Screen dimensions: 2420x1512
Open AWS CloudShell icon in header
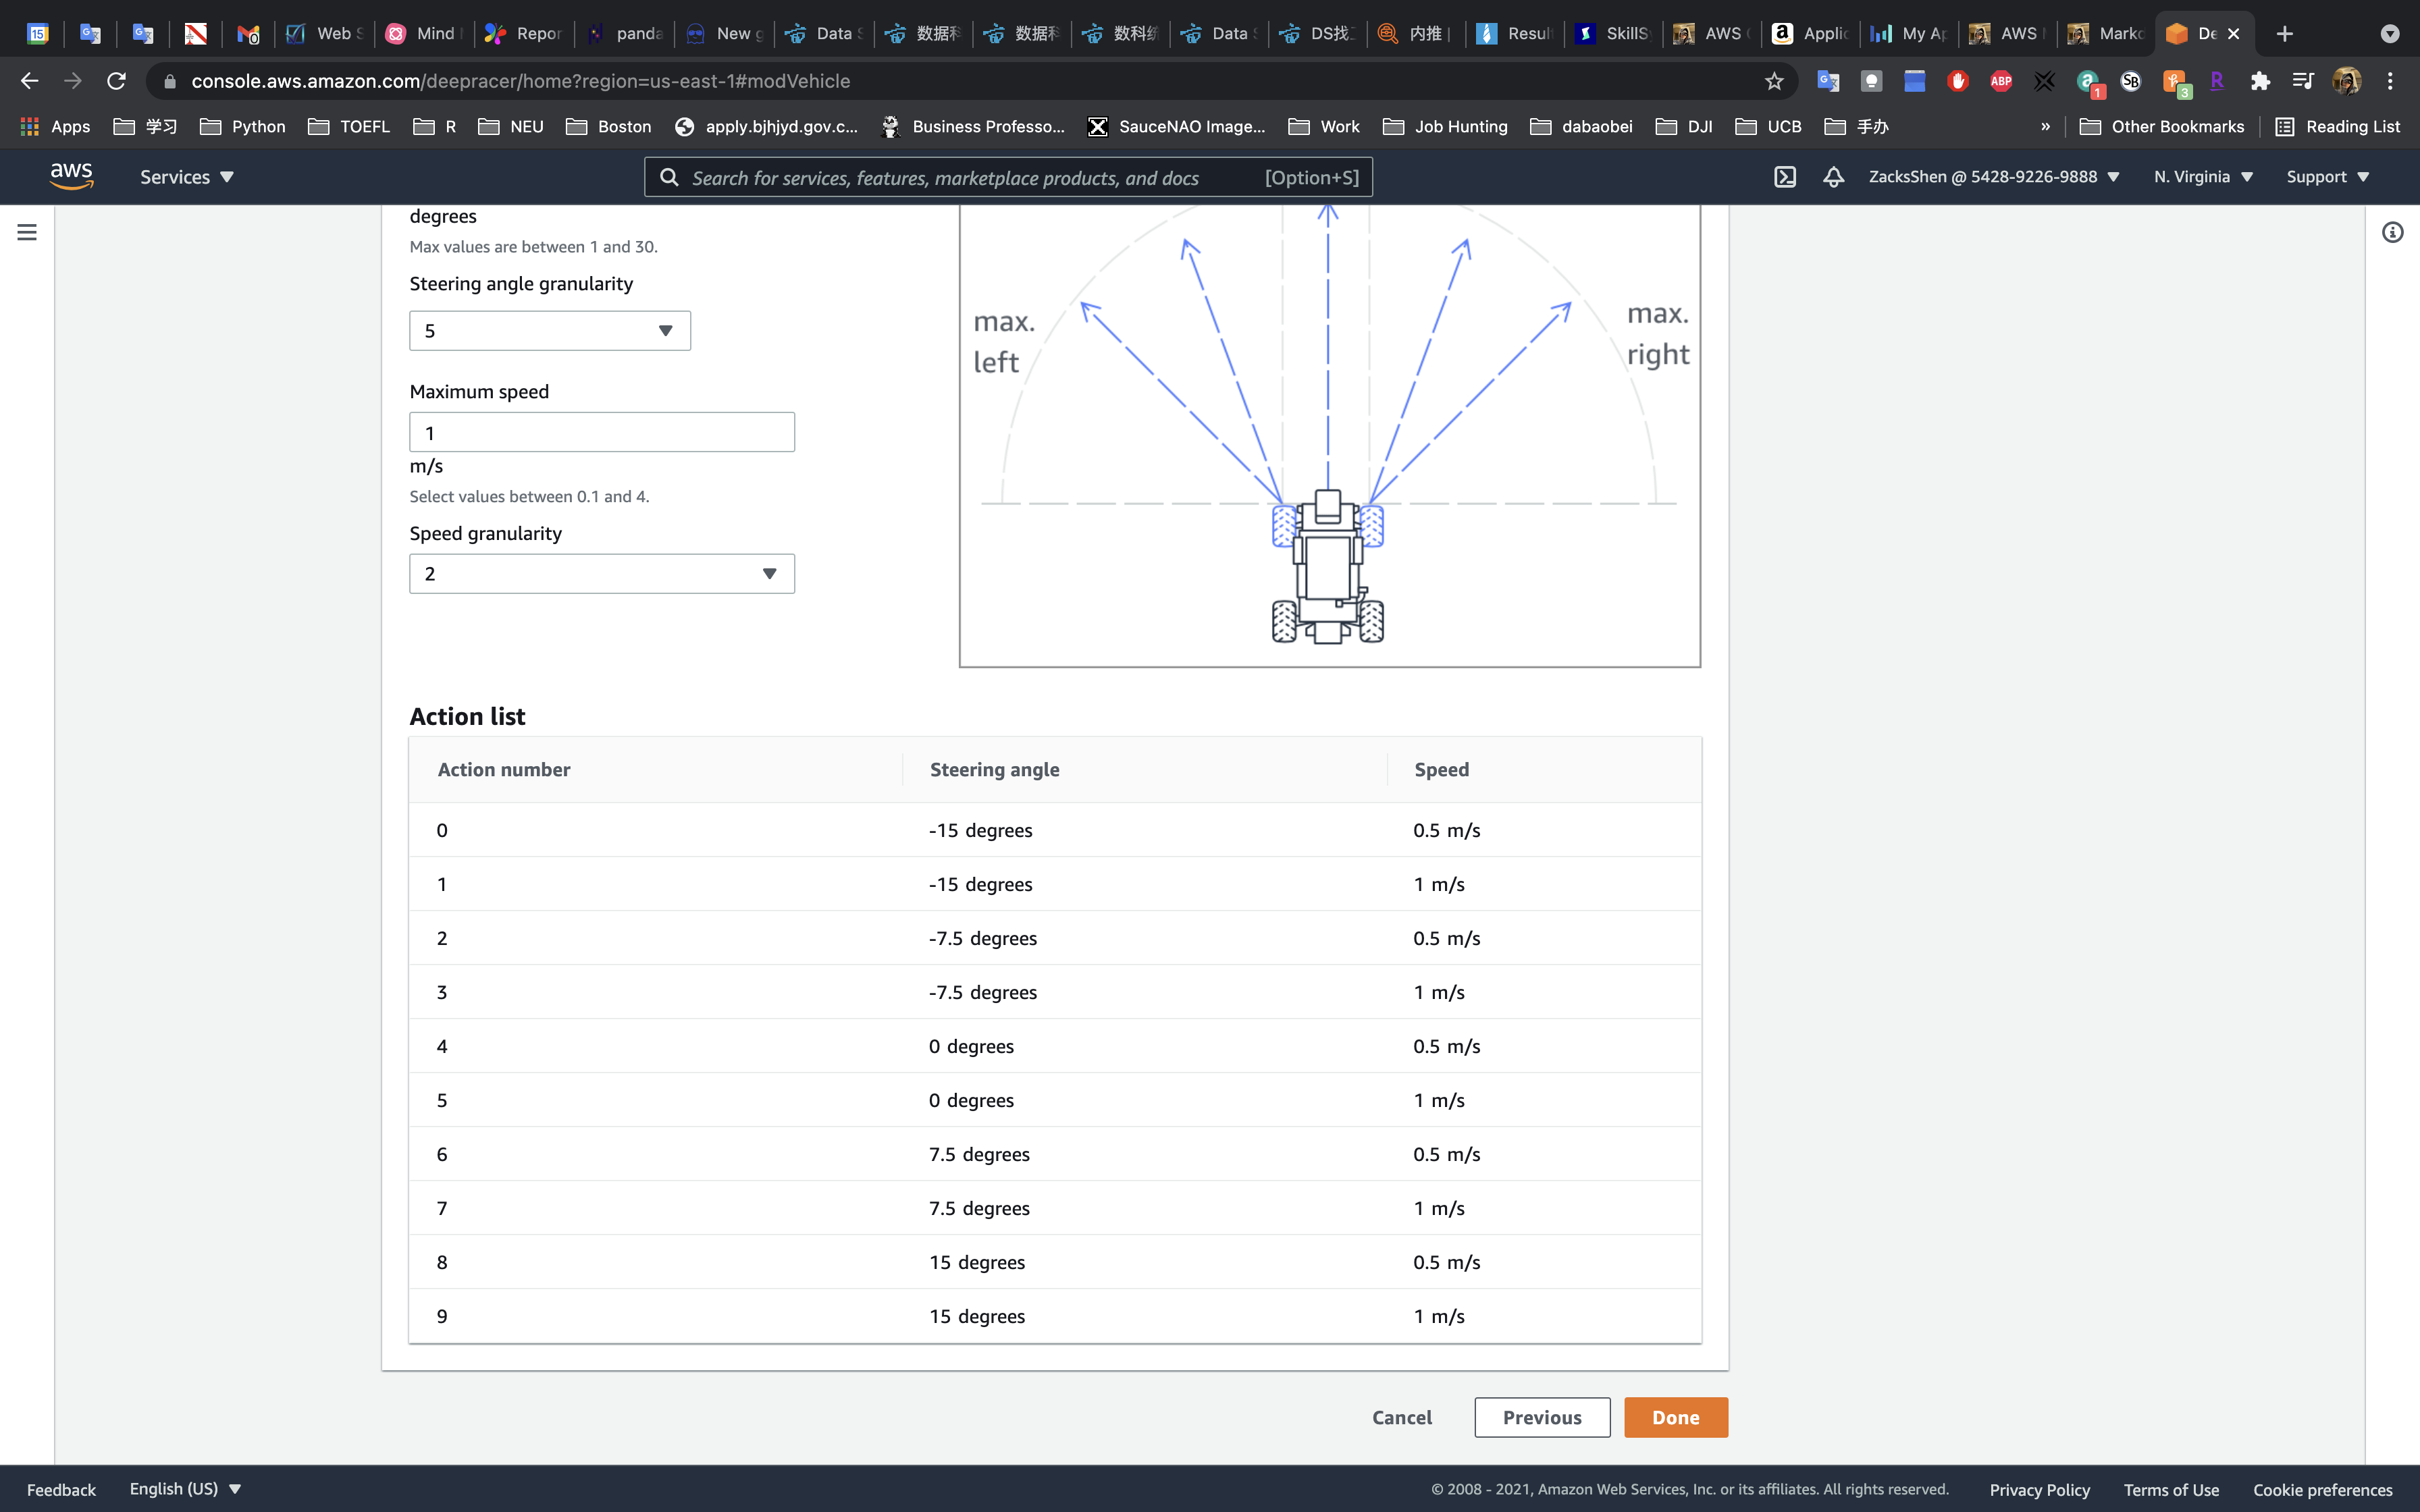point(1785,177)
